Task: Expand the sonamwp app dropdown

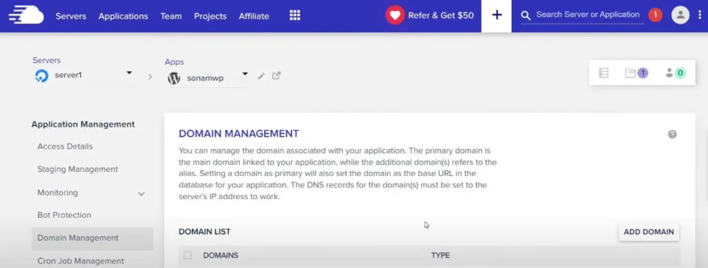Action: pyautogui.click(x=245, y=73)
